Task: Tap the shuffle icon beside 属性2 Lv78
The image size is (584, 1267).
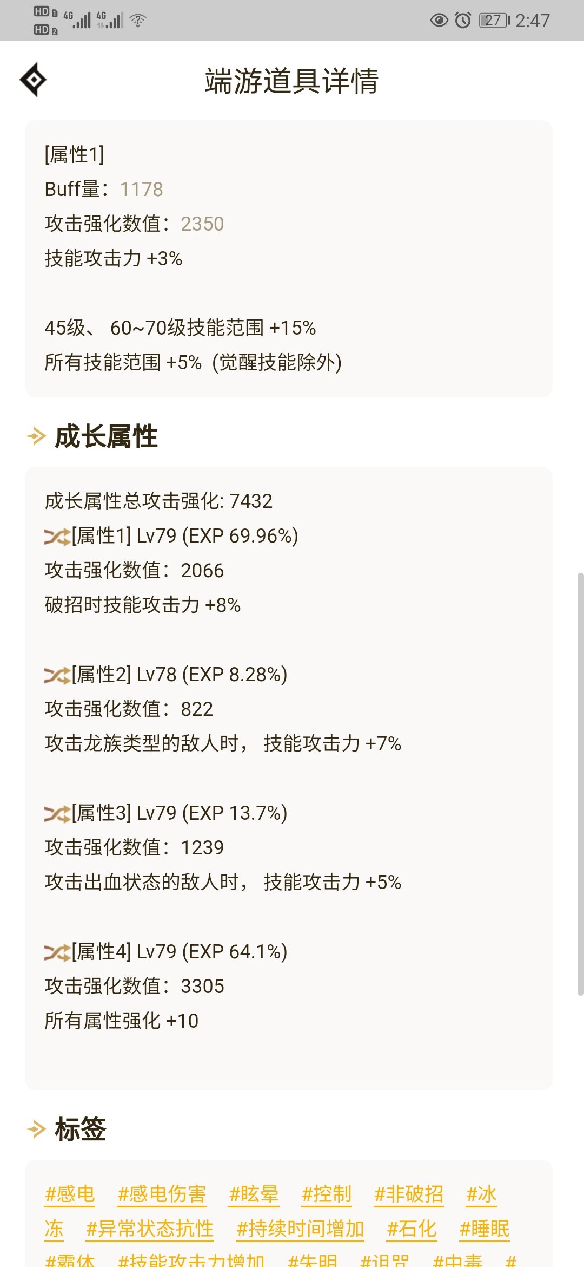Action: coord(57,675)
